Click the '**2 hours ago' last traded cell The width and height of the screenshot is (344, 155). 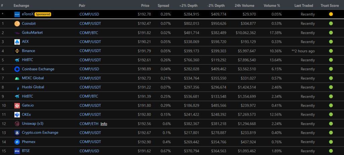tap(303, 51)
